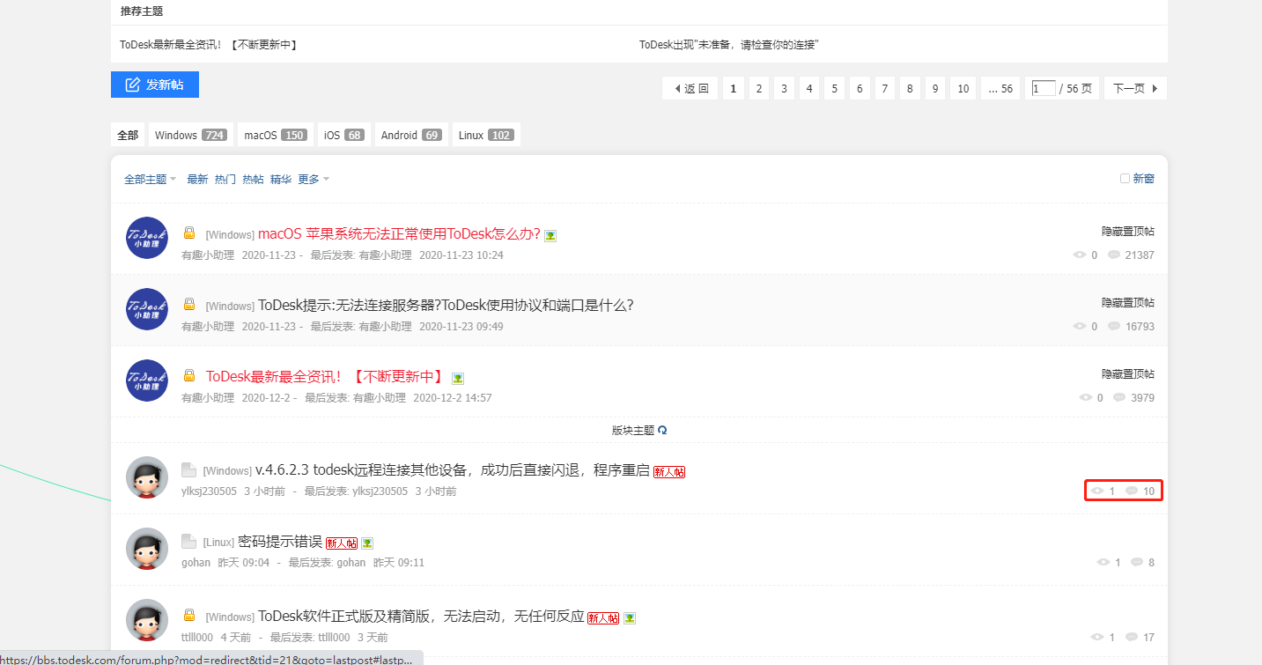Open the ToDesk小助理 avatar on macOS thread
The image size is (1262, 665).
[147, 238]
